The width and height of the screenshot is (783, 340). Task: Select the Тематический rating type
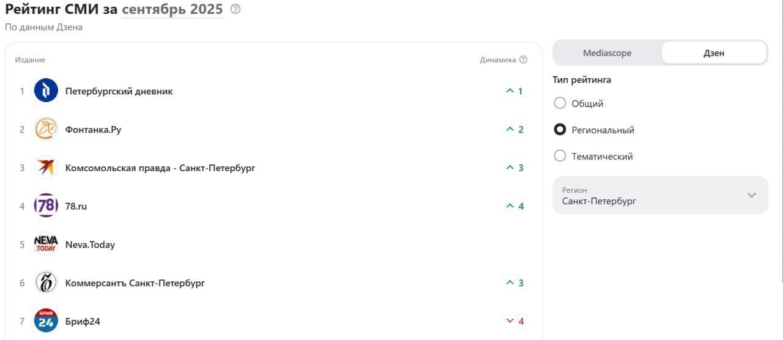pos(560,156)
